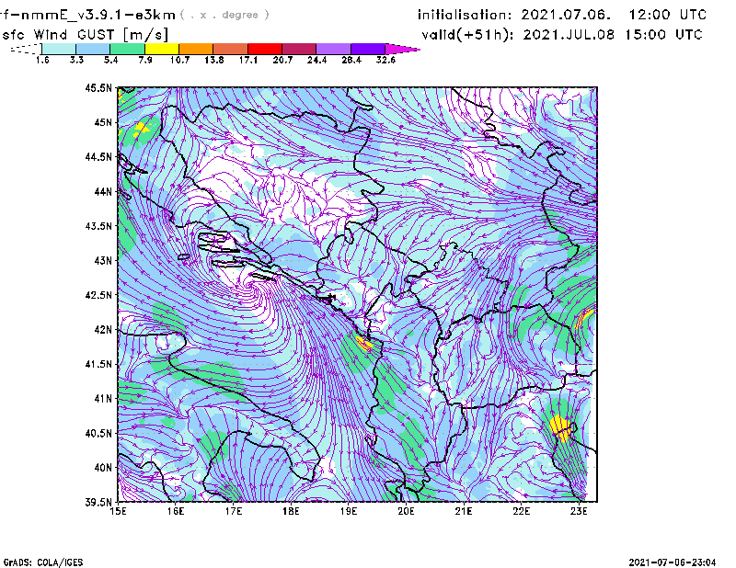Click the 42N latitude label
736x568 pixels.
[x=103, y=330]
